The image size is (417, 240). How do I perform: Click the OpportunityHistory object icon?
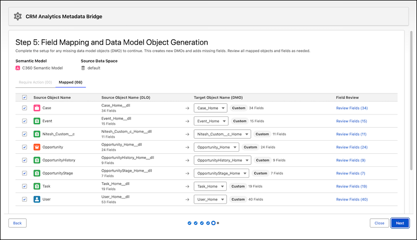point(37,160)
